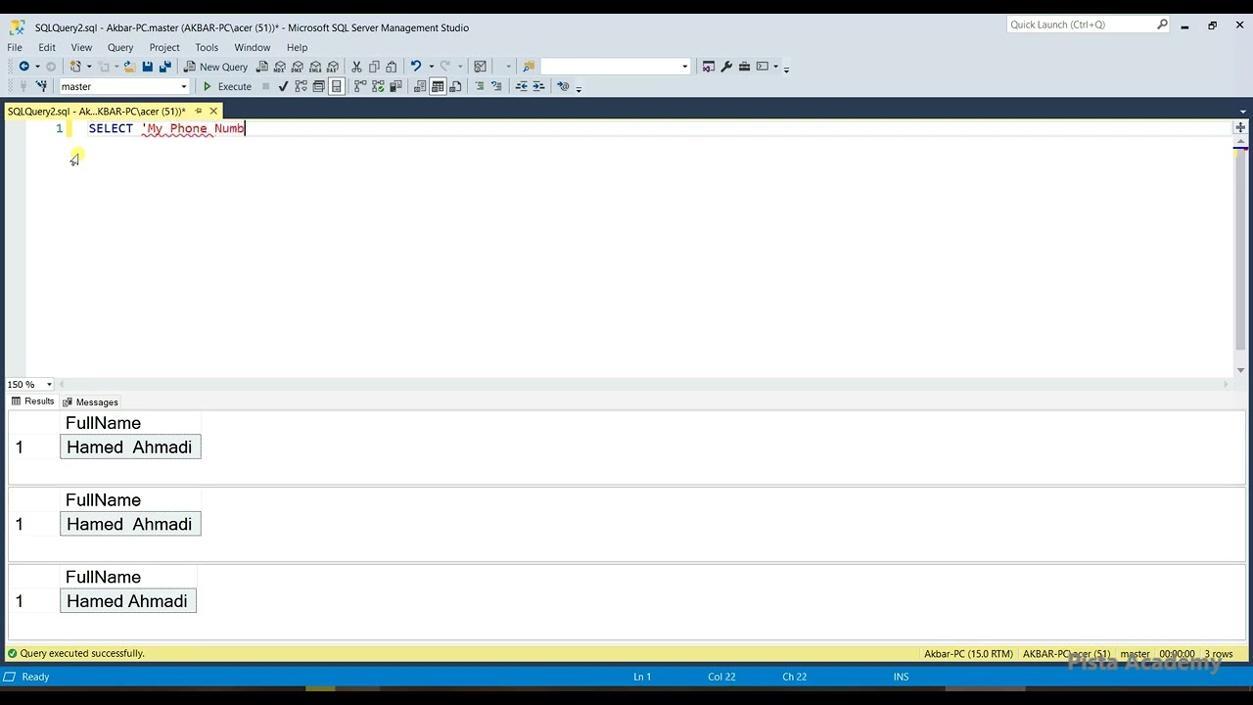
Task: Click the Copy icon in toolbar
Action: [x=374, y=67]
